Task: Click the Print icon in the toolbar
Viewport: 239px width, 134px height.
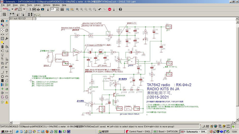Action: pyautogui.click(x=39, y=10)
